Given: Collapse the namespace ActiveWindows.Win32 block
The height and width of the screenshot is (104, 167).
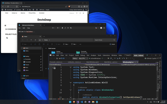Looking at the screenshot, I should point(70,82).
